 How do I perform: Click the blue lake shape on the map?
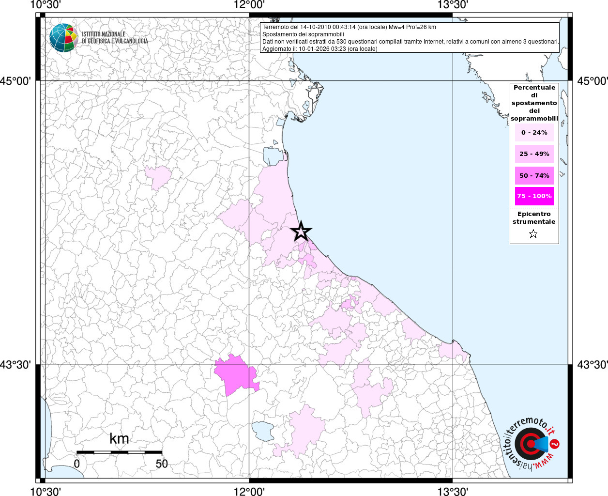click(x=262, y=431)
